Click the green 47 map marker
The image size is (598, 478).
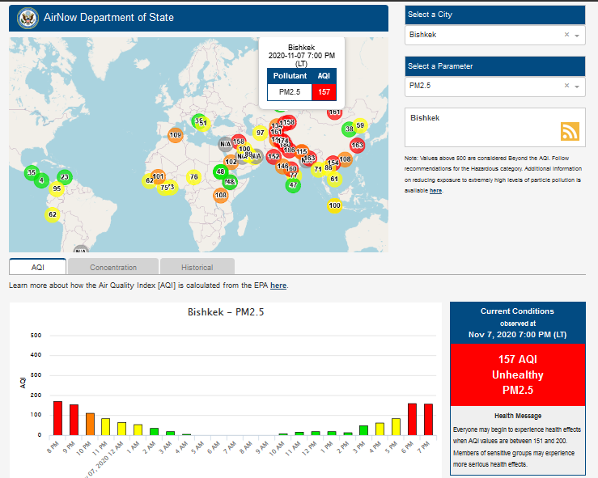[x=293, y=185]
